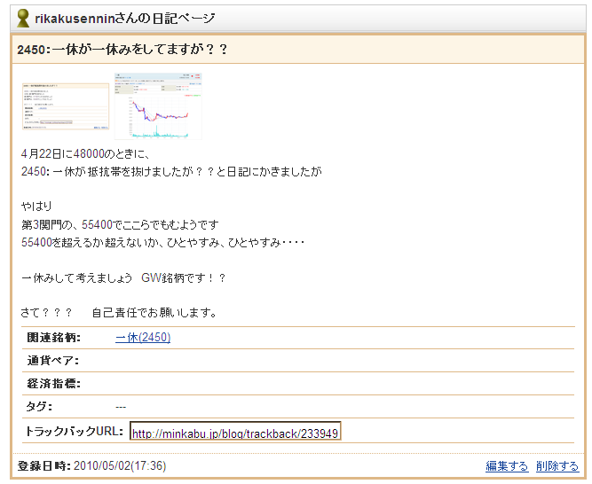Viewport: 592px width, 484px height.
Task: Click 55400 in the 超えるか超えないか line
Action: pos(36,240)
